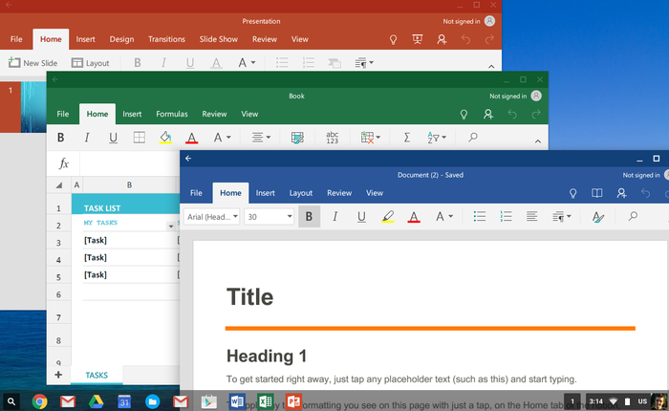Open cell borders in Excel

point(140,138)
